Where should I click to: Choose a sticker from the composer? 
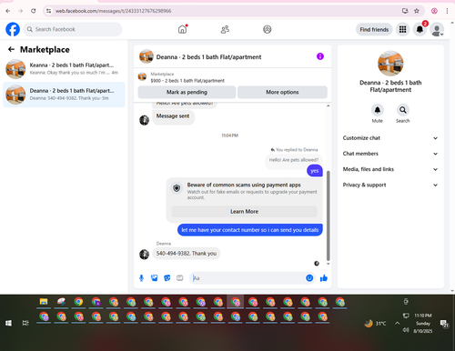pos(167,278)
